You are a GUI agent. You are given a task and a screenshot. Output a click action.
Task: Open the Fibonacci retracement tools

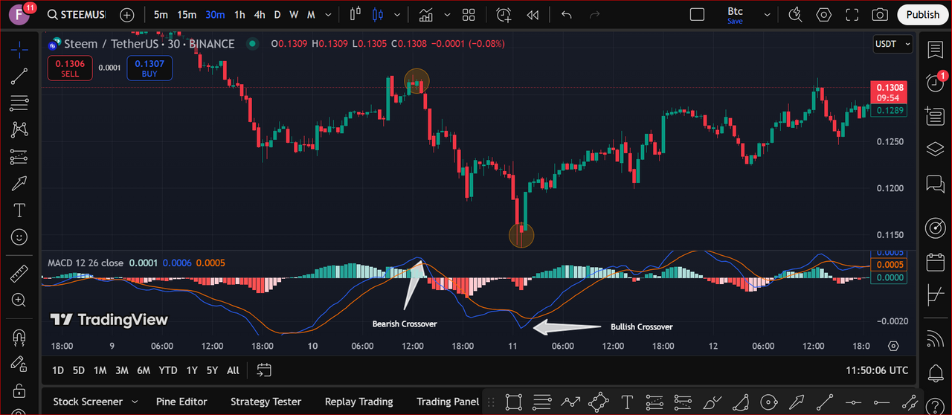(x=19, y=103)
